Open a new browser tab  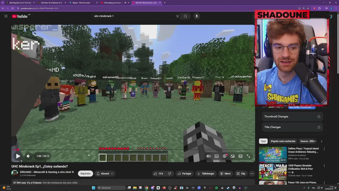click(x=164, y=3)
